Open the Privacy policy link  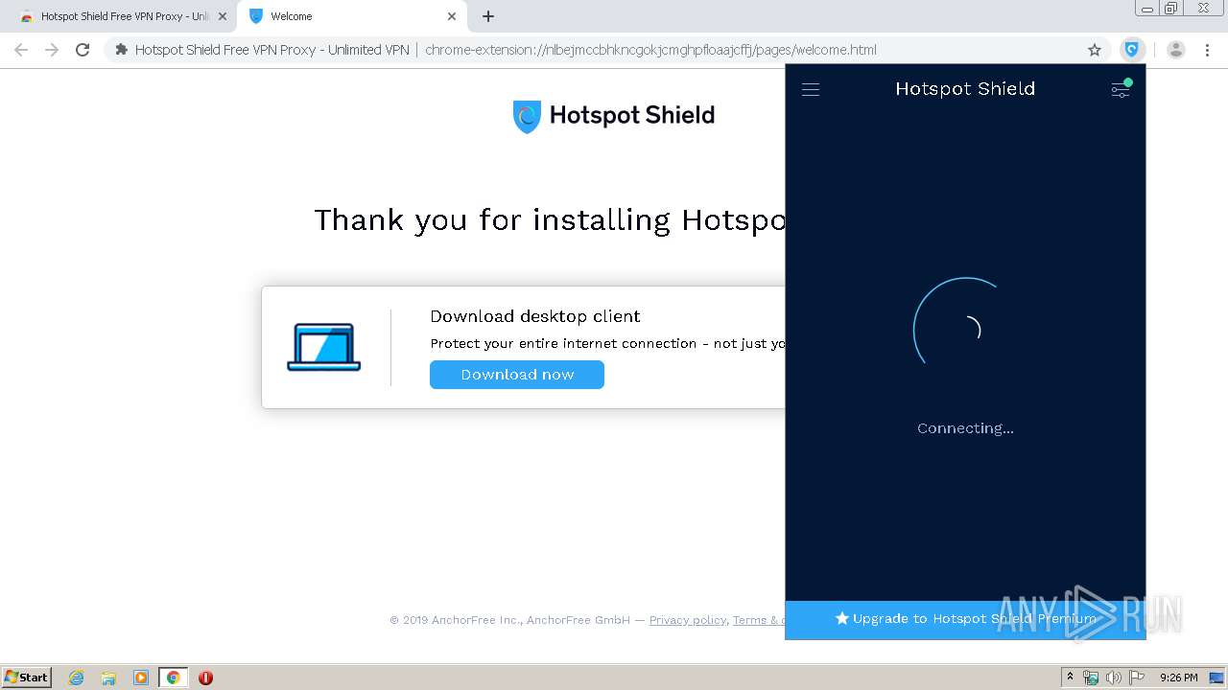[688, 620]
